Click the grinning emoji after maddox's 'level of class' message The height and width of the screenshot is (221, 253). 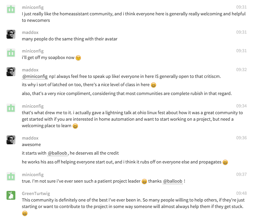153,85
